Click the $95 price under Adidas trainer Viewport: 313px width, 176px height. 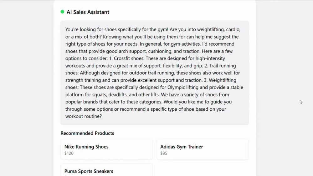click(x=164, y=153)
